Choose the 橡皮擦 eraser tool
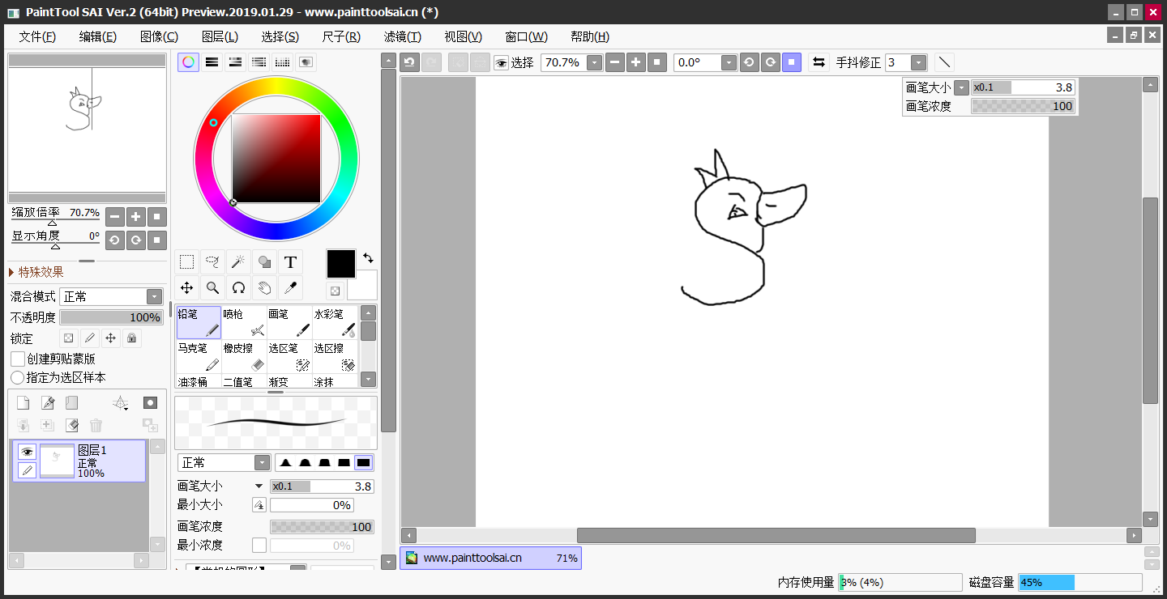The width and height of the screenshot is (1167, 599). click(244, 356)
